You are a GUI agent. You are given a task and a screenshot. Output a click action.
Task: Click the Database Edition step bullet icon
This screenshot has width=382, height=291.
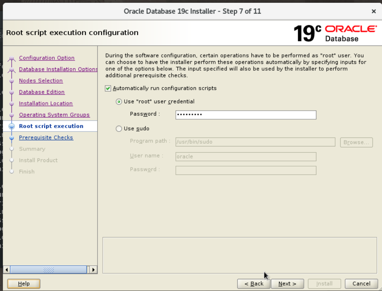[12, 92]
